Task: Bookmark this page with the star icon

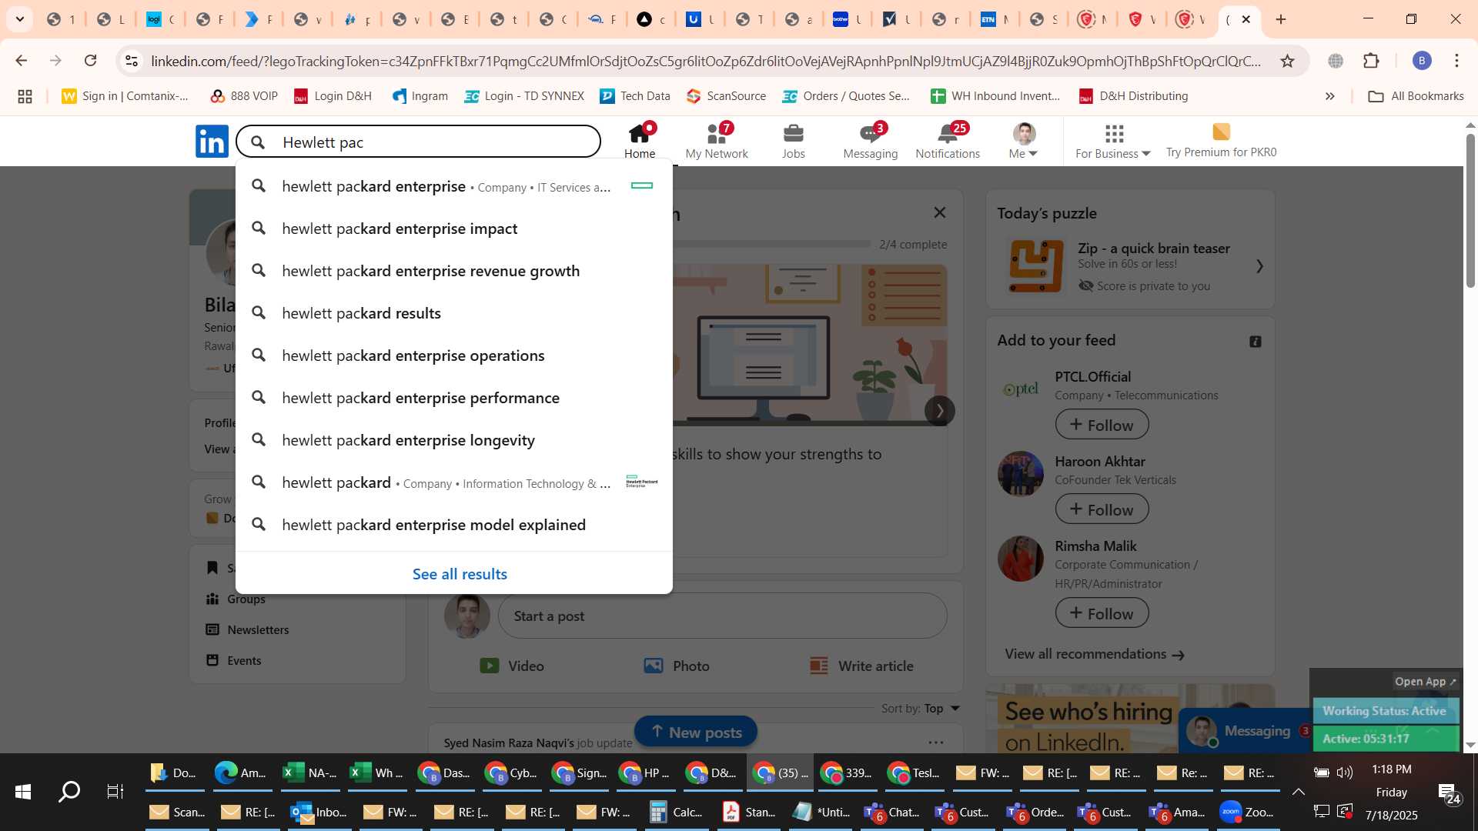Action: [x=1287, y=61]
